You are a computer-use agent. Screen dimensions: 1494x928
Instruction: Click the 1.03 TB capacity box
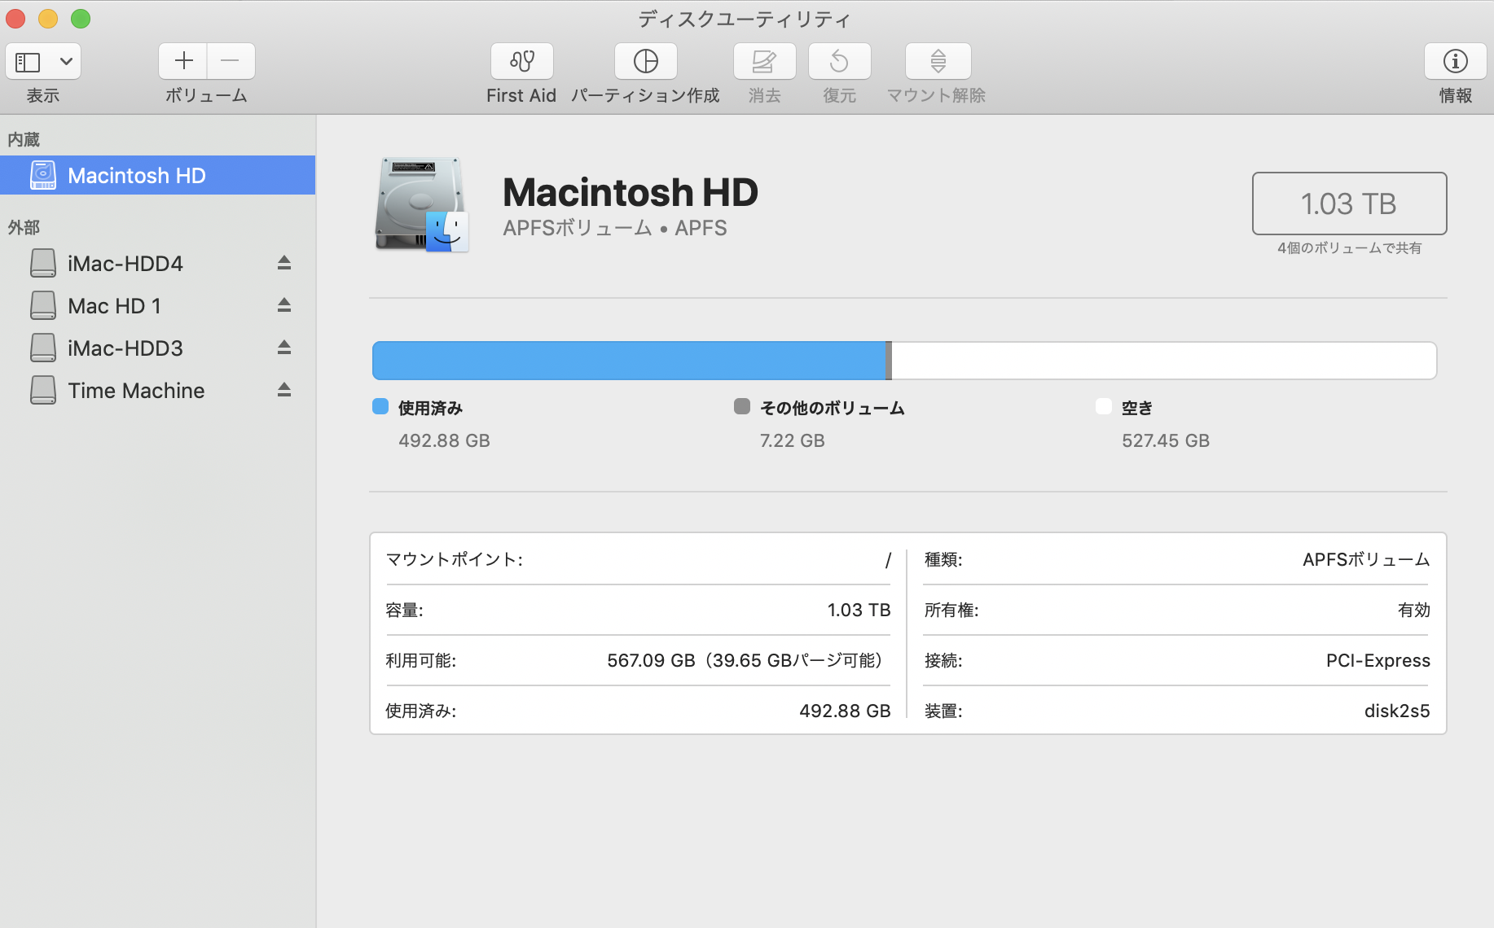coord(1348,204)
